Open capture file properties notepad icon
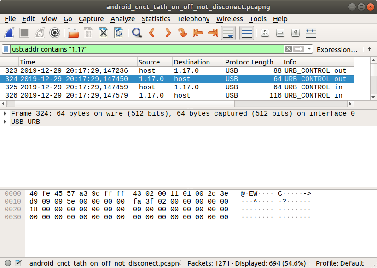Image resolution: width=377 pixels, height=268 pixels. click(18, 263)
